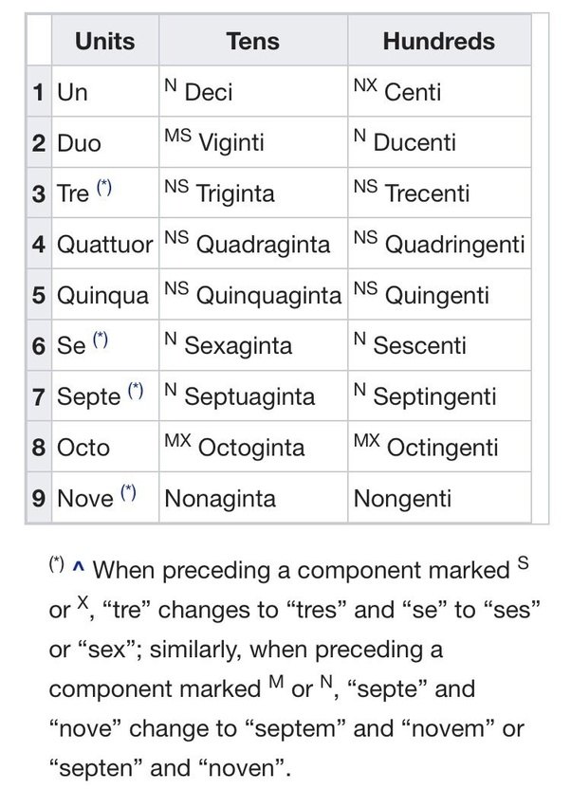Open the footnote link after Septe
The height and width of the screenshot is (789, 571).
tap(136, 391)
